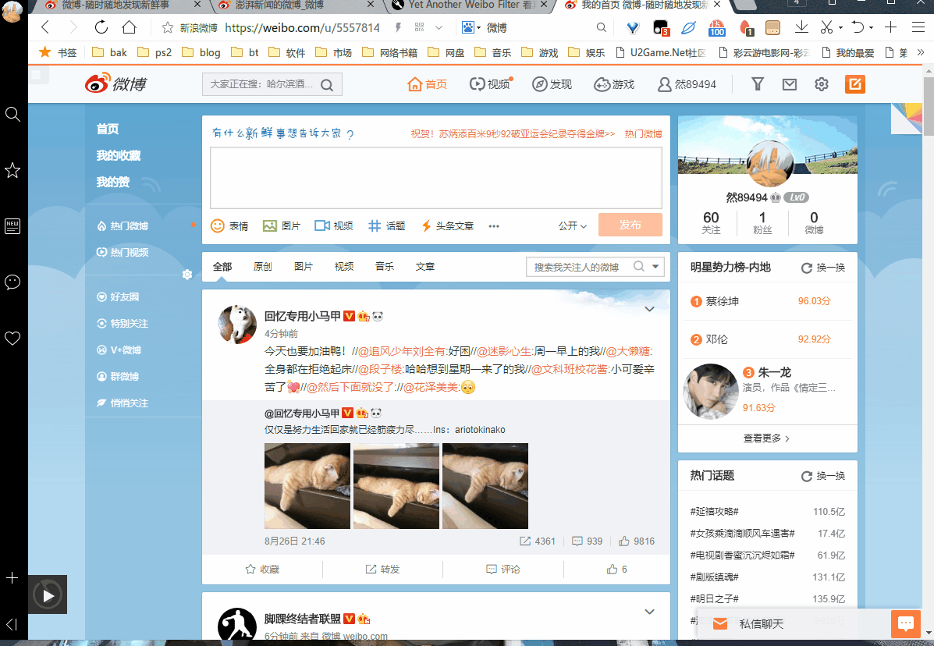Open the settings gear in the Weibo navbar
Viewport: 934px width, 646px height.
tap(821, 83)
